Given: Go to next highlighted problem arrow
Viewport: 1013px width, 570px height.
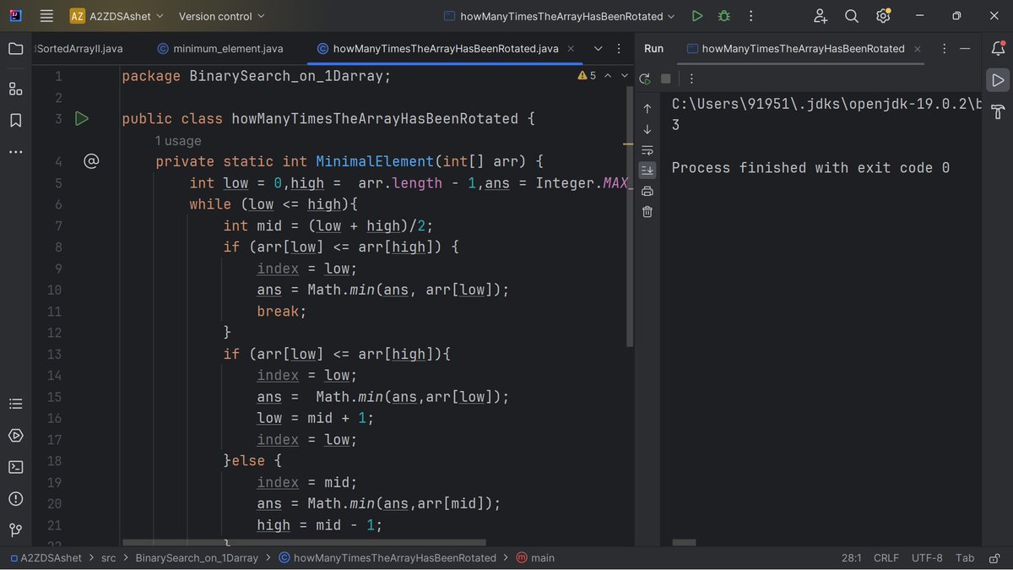Looking at the screenshot, I should coord(625,75).
